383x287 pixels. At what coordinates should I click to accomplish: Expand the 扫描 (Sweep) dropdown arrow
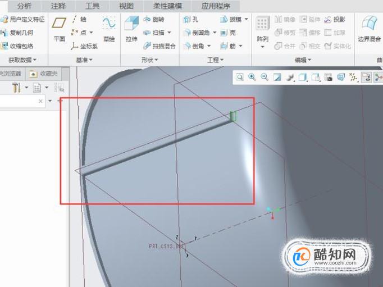point(169,33)
